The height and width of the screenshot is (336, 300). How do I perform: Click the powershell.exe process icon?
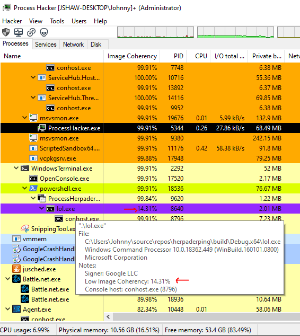[33, 188]
